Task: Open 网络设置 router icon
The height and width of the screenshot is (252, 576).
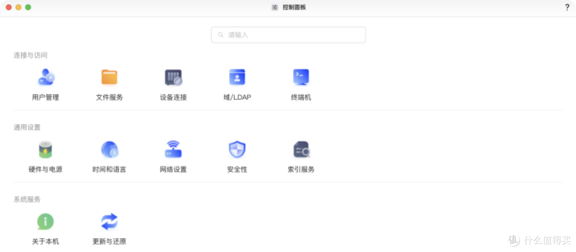Action: click(x=173, y=150)
